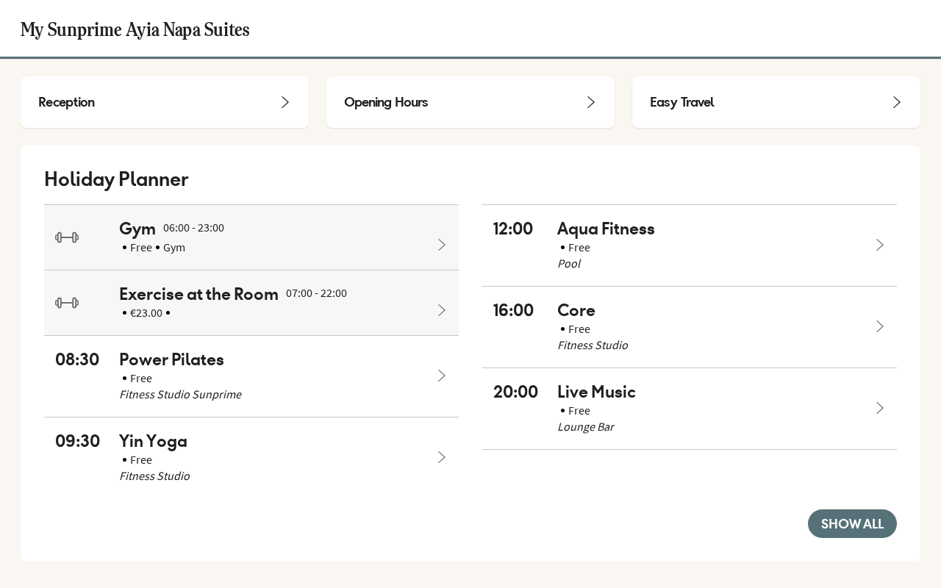Select the Easy Travel card
Image resolution: width=941 pixels, height=588 pixels.
click(x=776, y=102)
